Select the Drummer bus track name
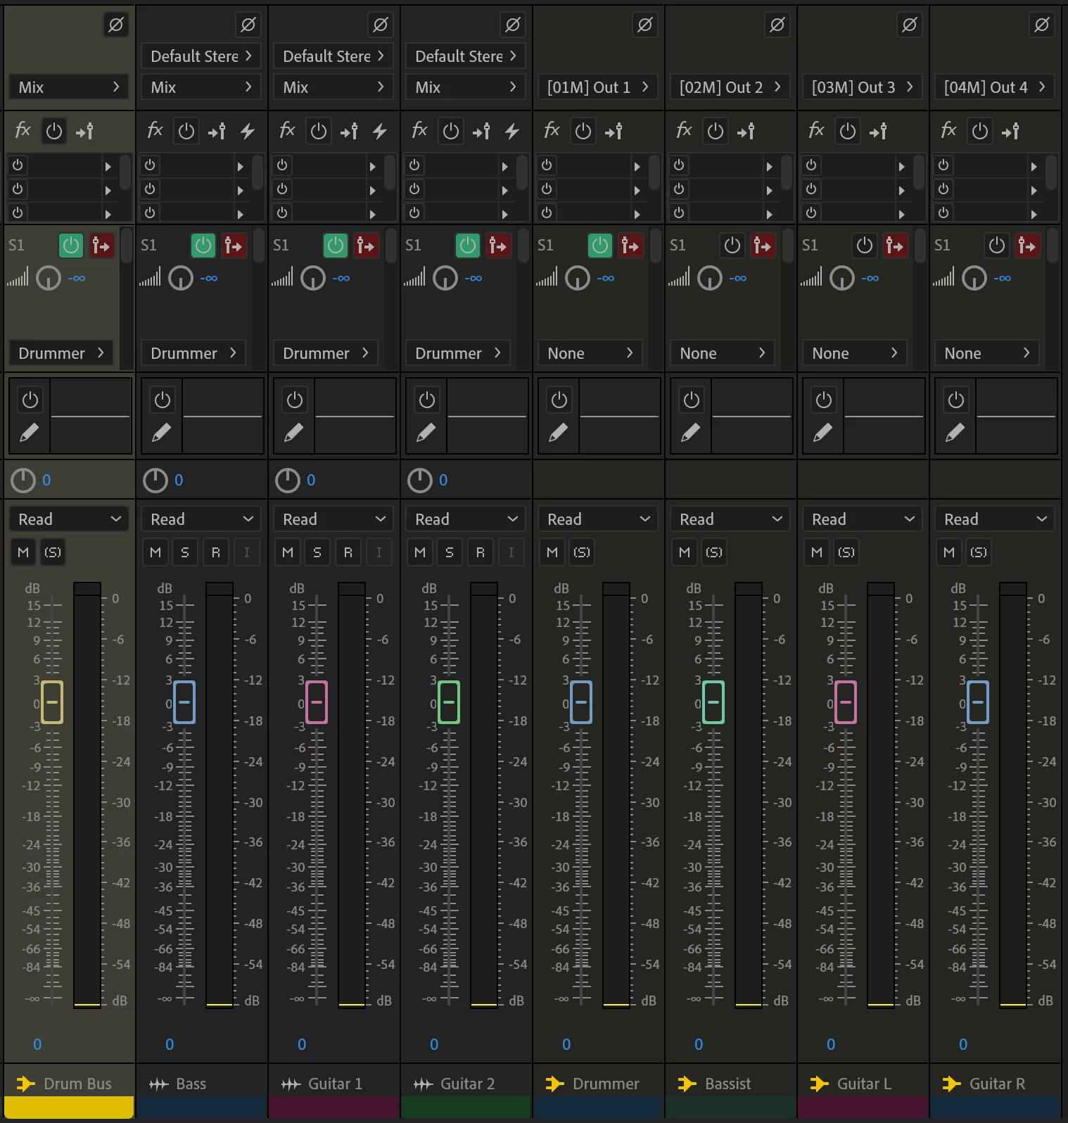 coord(606,1084)
